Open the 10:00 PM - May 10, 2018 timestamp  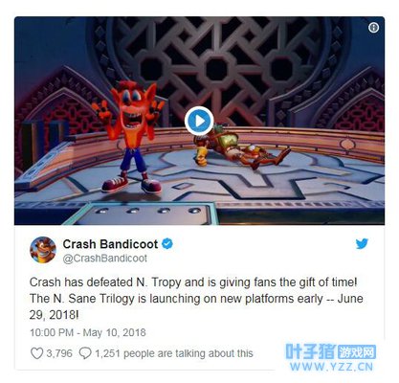(88, 332)
